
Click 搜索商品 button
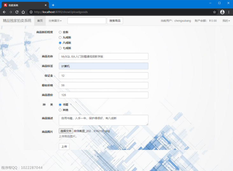click(x=115, y=21)
